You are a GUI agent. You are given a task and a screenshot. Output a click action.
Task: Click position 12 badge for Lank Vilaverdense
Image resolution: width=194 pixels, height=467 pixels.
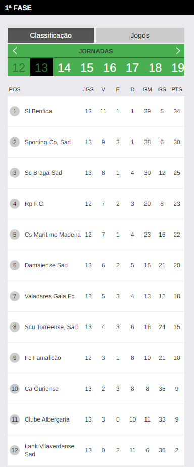[15, 450]
